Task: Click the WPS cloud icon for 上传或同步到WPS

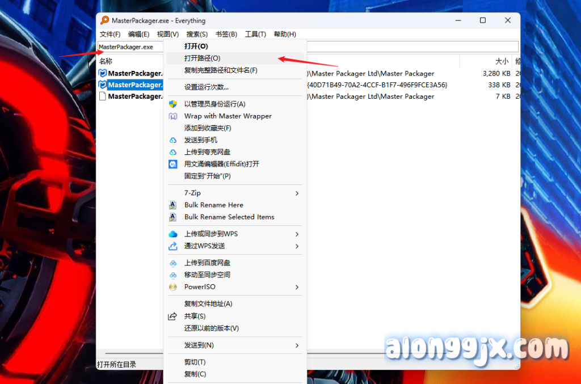Action: pyautogui.click(x=173, y=234)
